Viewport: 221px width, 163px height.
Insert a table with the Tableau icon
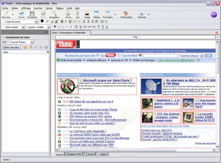click(97, 14)
